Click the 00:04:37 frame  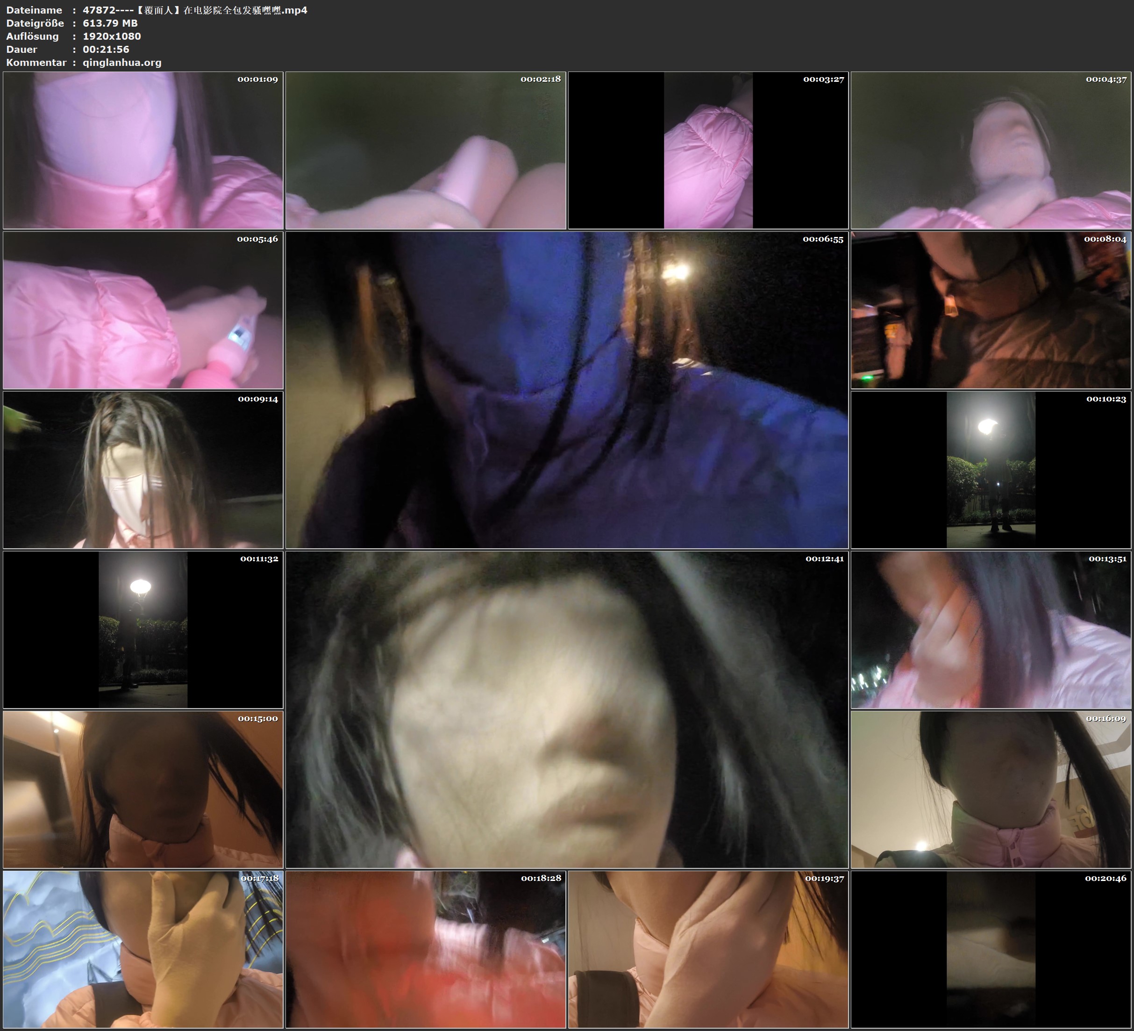pyautogui.click(x=991, y=150)
